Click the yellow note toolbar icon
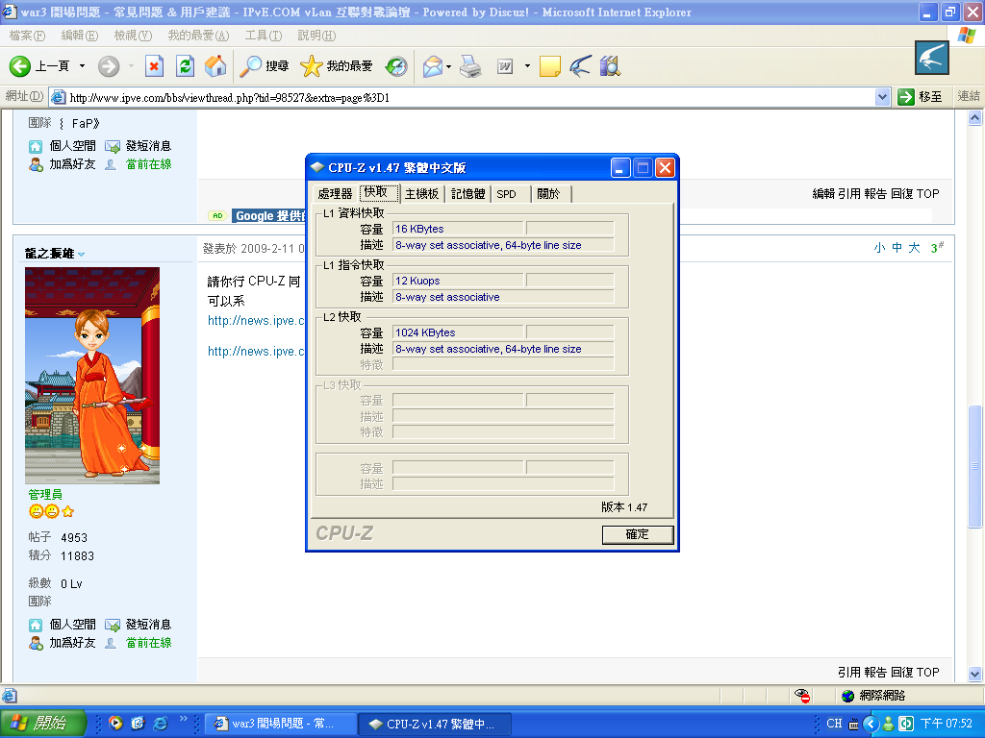Viewport: 985px width, 738px height. pos(549,66)
